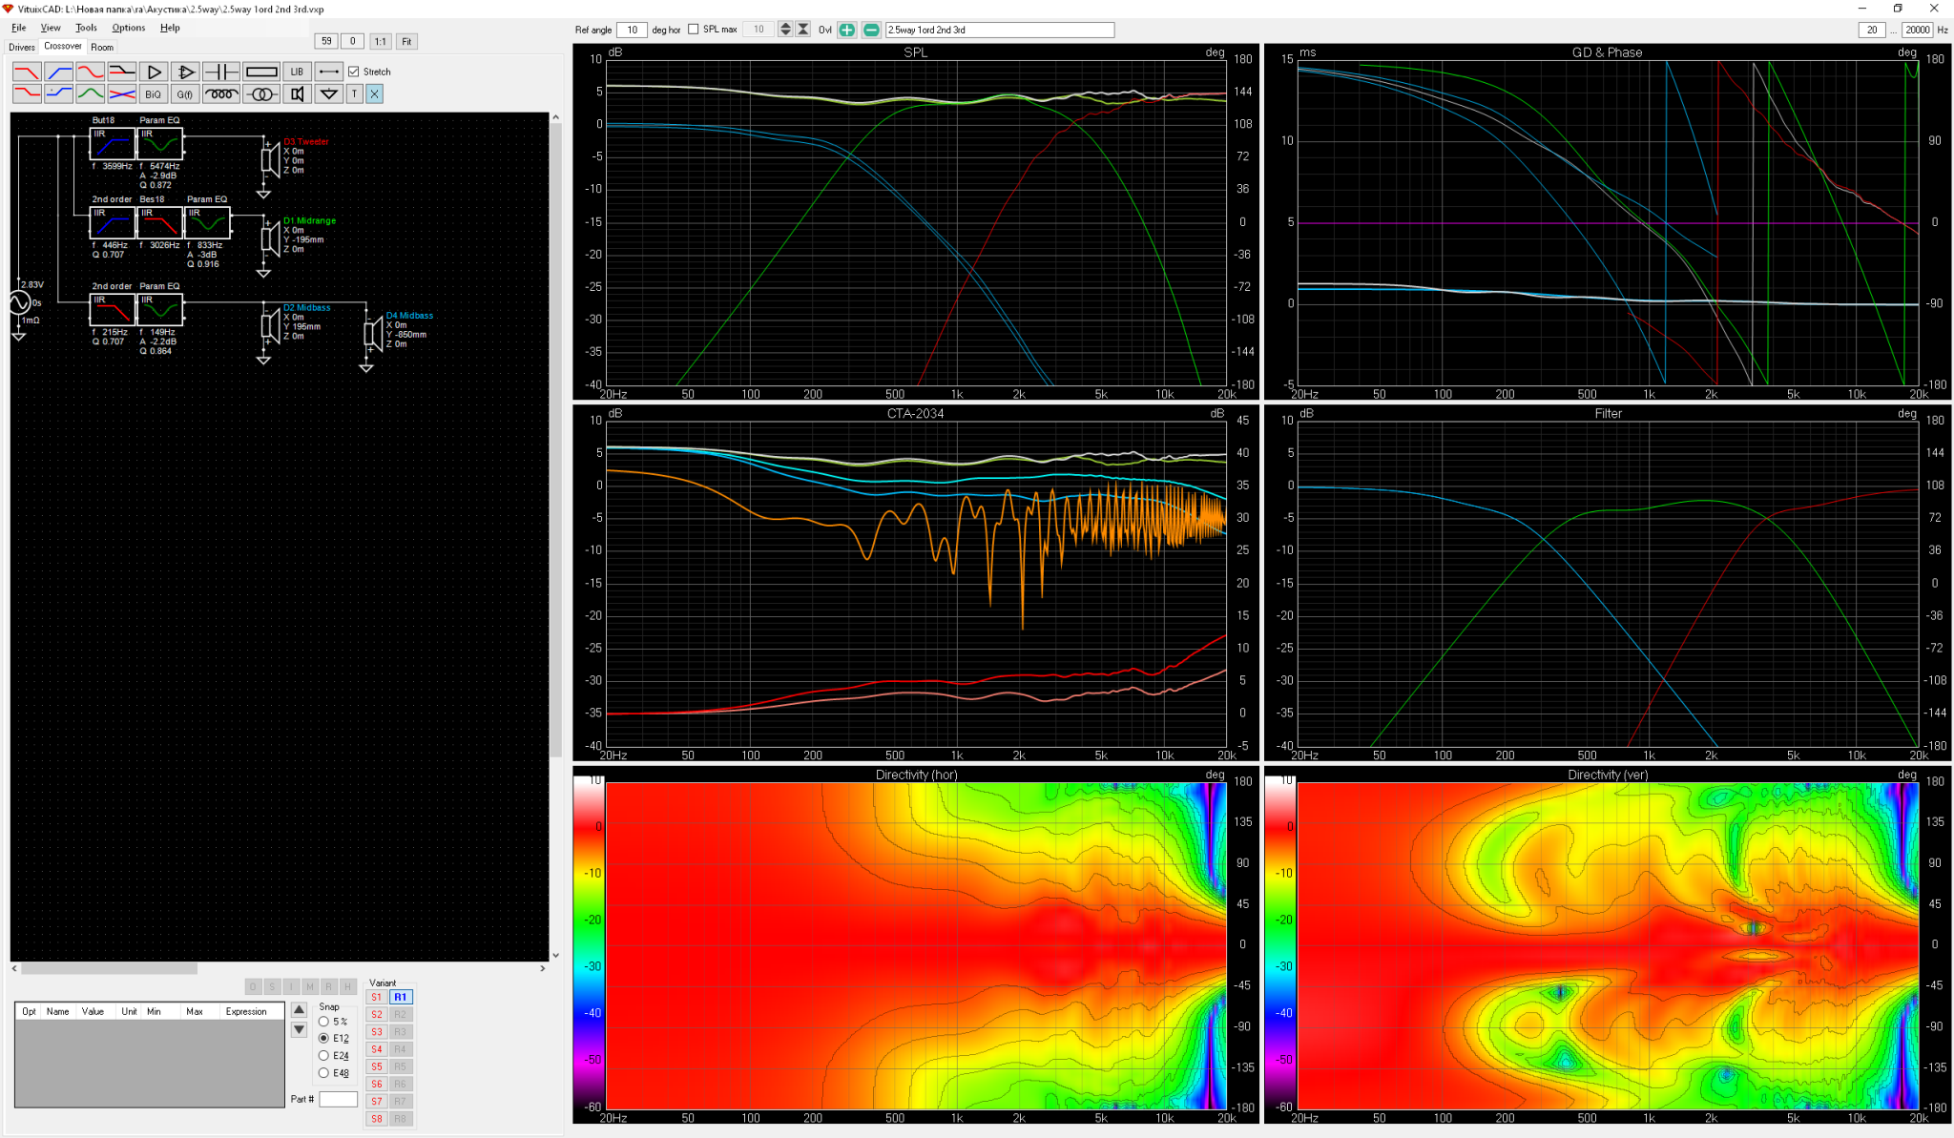
Task: Add a transformer component
Action: pos(261,93)
